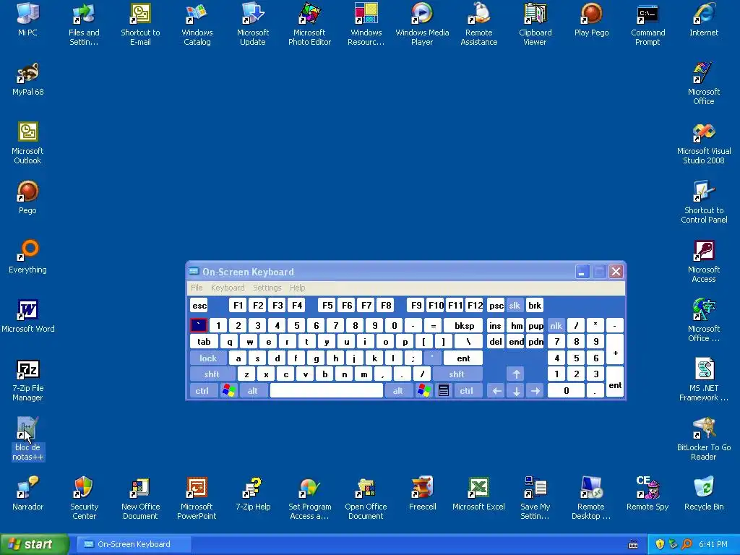Open the Help menu

click(x=297, y=288)
